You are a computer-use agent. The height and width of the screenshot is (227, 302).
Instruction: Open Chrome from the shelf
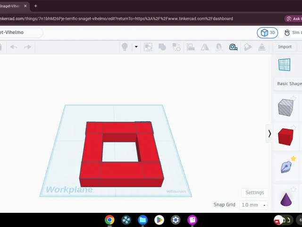point(109,219)
